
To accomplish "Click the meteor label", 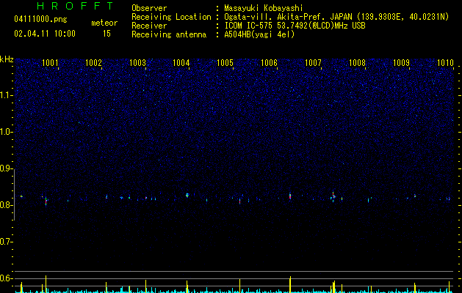I will pyautogui.click(x=104, y=23).
